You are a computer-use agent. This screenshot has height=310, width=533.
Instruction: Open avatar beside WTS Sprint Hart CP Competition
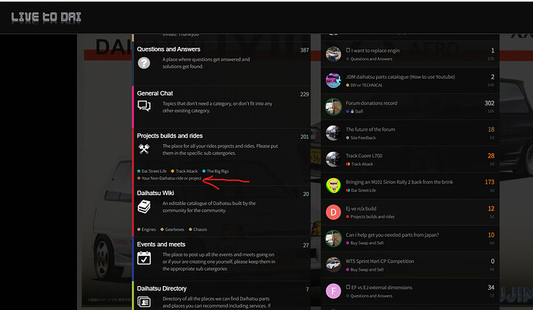(333, 265)
